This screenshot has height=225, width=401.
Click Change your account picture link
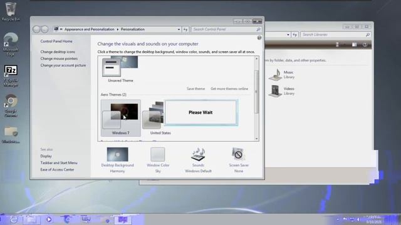click(63, 65)
